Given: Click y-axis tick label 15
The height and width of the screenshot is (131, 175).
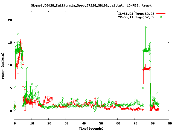Looking at the screenshot, I should tap(10, 43).
